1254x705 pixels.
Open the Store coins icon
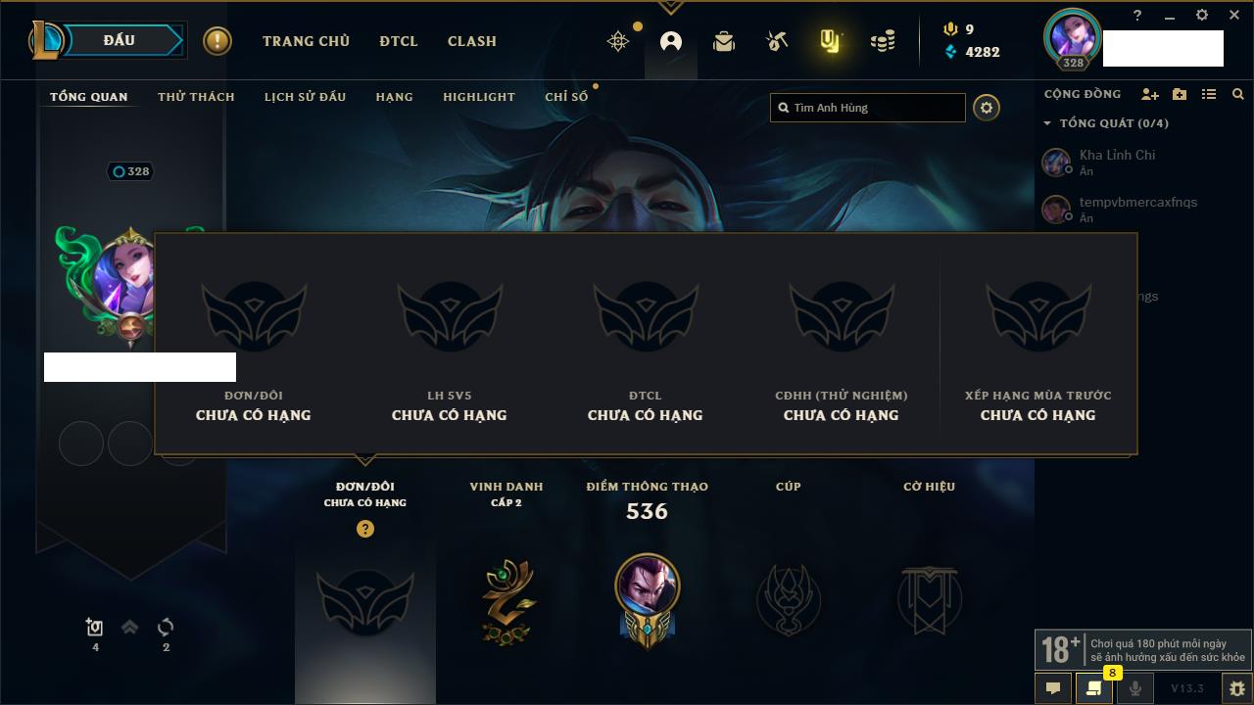tap(883, 41)
